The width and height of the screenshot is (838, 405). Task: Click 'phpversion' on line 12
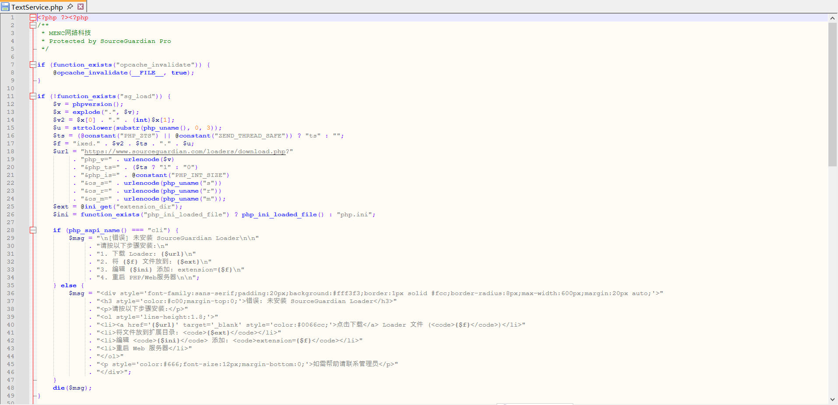(92, 104)
